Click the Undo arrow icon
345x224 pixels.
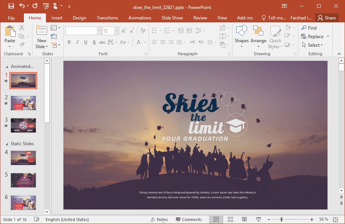tap(22, 6)
